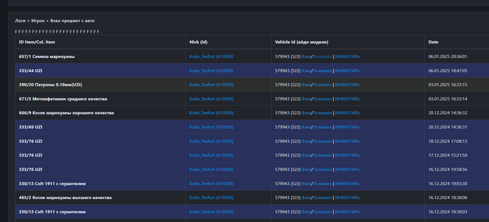Click Положил in the row dated 17.12.2024 15:21:50
Image resolution: width=489 pixels, height=222 pixels.
(322, 155)
